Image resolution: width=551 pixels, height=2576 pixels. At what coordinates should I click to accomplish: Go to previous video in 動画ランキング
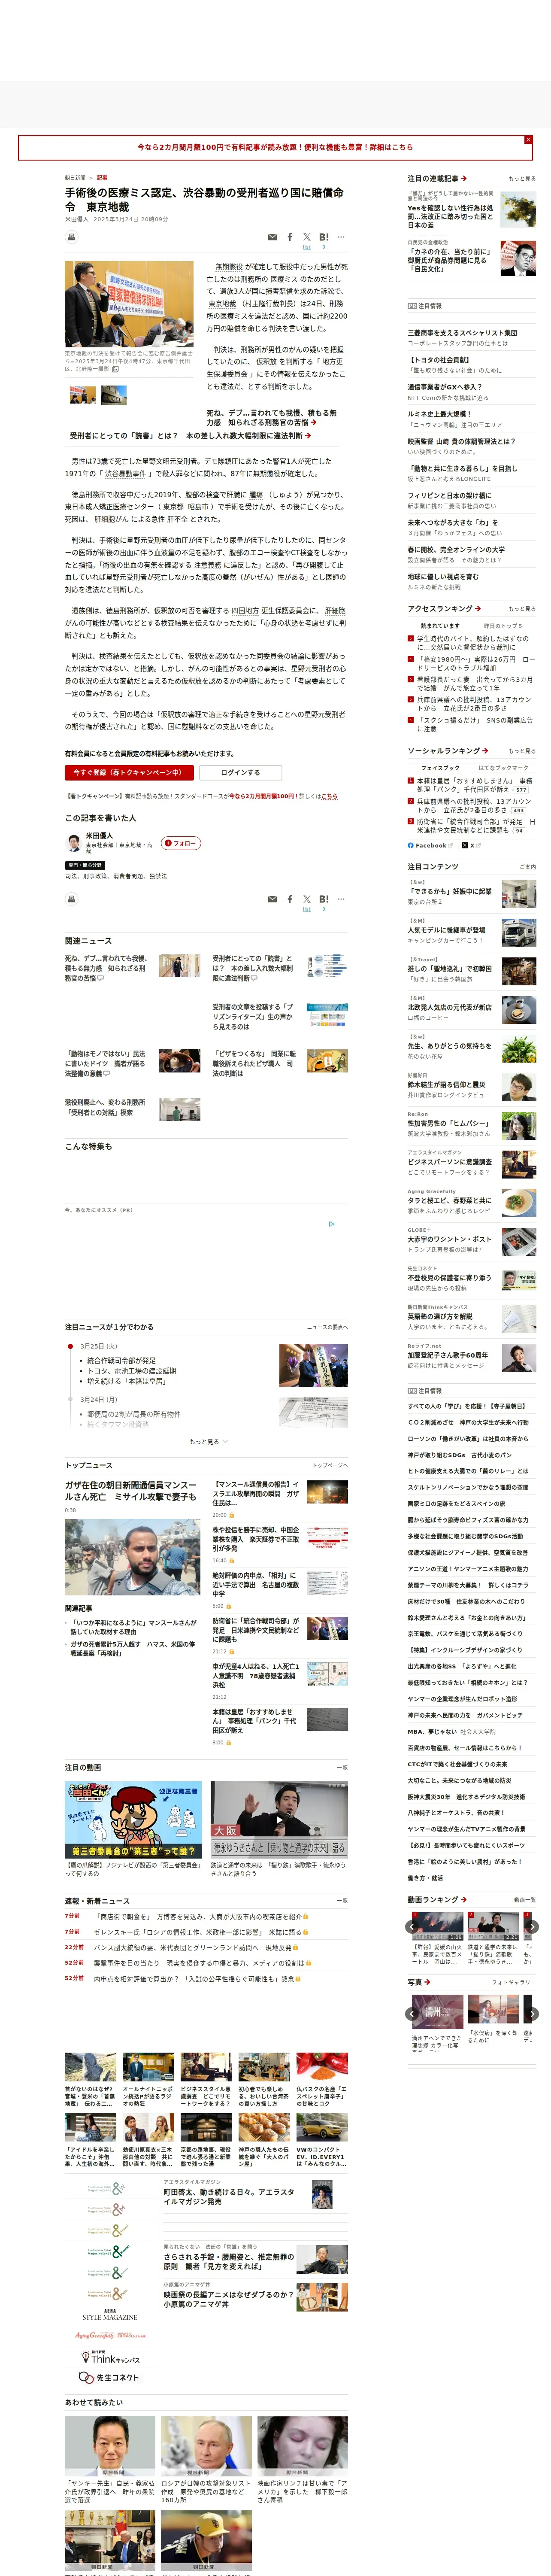click(x=412, y=1926)
